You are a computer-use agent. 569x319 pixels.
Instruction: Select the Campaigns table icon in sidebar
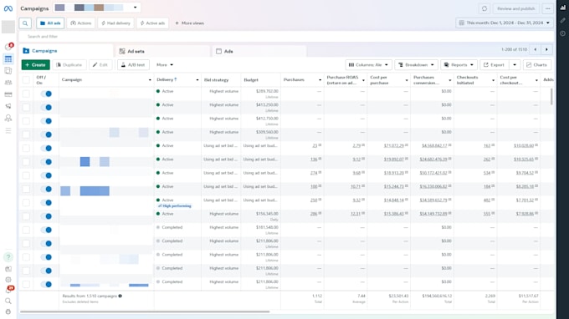tap(8, 58)
